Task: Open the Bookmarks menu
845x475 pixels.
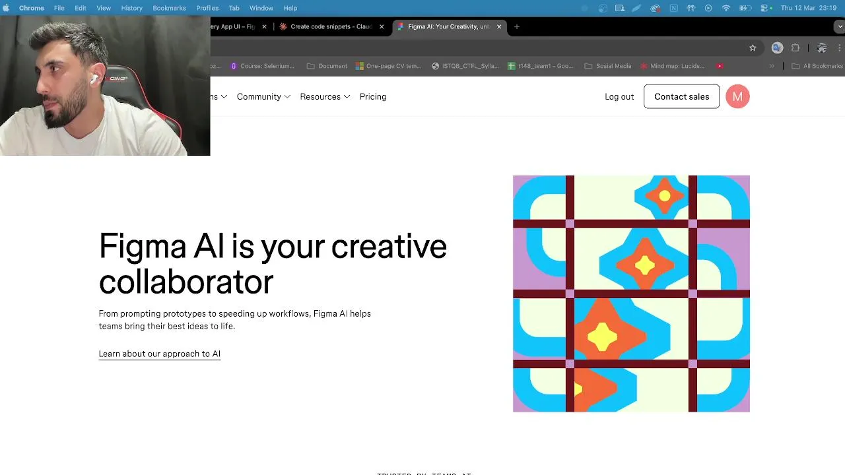Action: pyautogui.click(x=169, y=8)
